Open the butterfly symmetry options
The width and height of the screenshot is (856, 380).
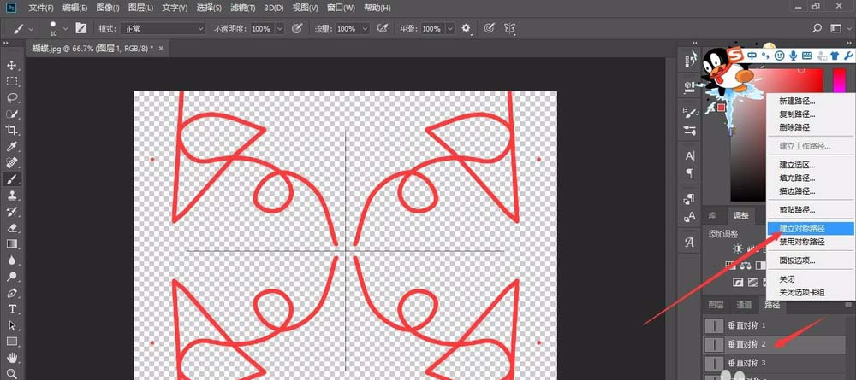tap(509, 28)
